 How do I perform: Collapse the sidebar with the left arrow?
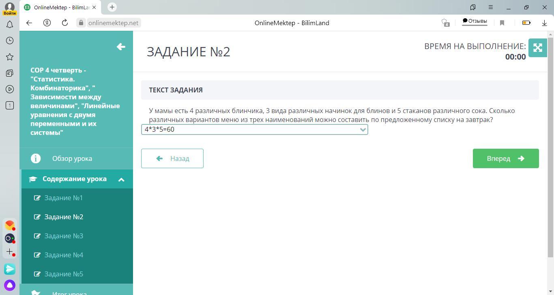pos(121,47)
